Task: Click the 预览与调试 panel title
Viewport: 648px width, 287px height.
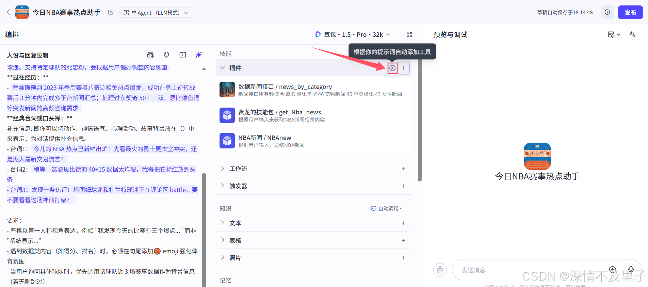Action: 450,34
